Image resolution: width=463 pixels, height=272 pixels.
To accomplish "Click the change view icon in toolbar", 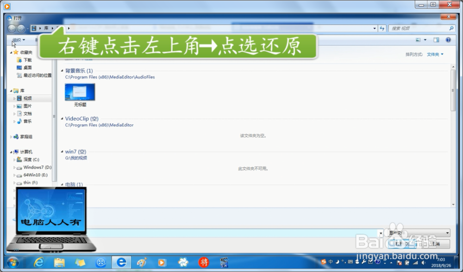I will pyautogui.click(x=418, y=40).
